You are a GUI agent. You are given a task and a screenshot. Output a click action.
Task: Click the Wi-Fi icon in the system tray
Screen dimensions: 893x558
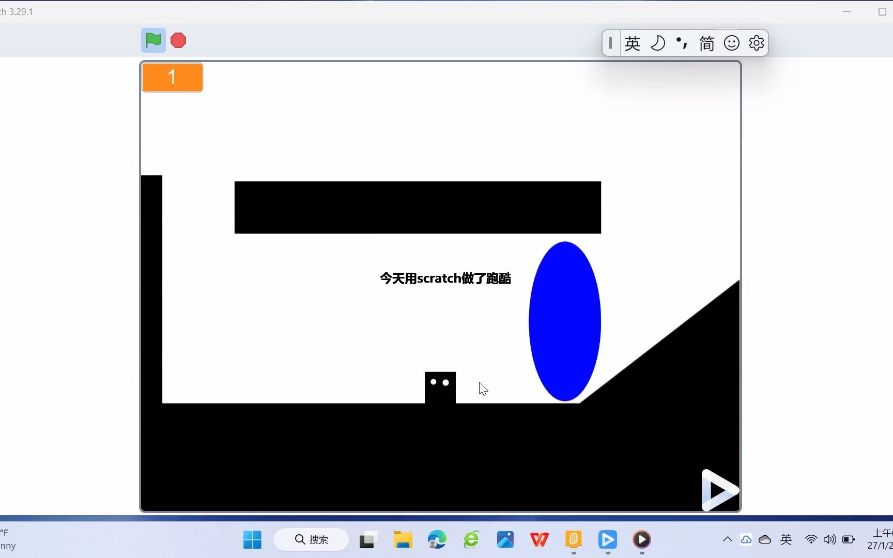(x=810, y=539)
